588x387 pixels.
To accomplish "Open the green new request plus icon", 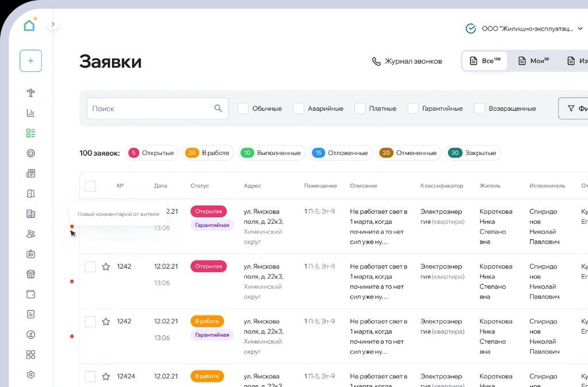I will 30,60.
